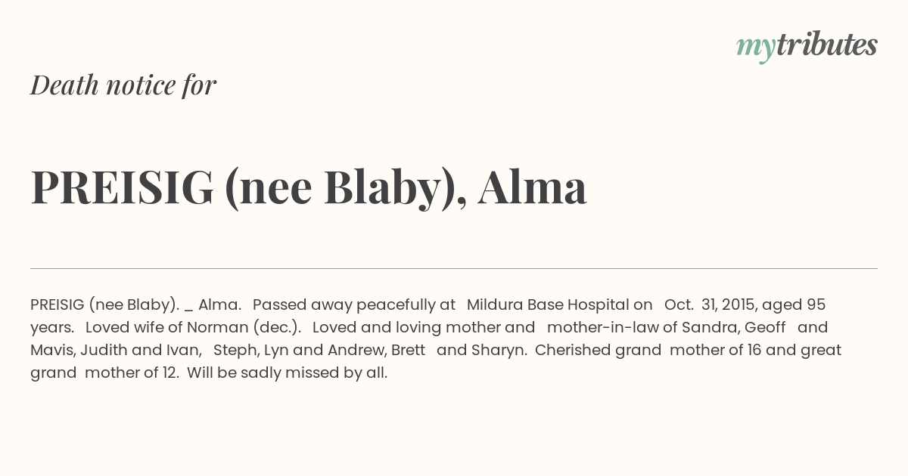
Task: Click "Passed away peacefully at" phrase
Action: click(x=354, y=305)
